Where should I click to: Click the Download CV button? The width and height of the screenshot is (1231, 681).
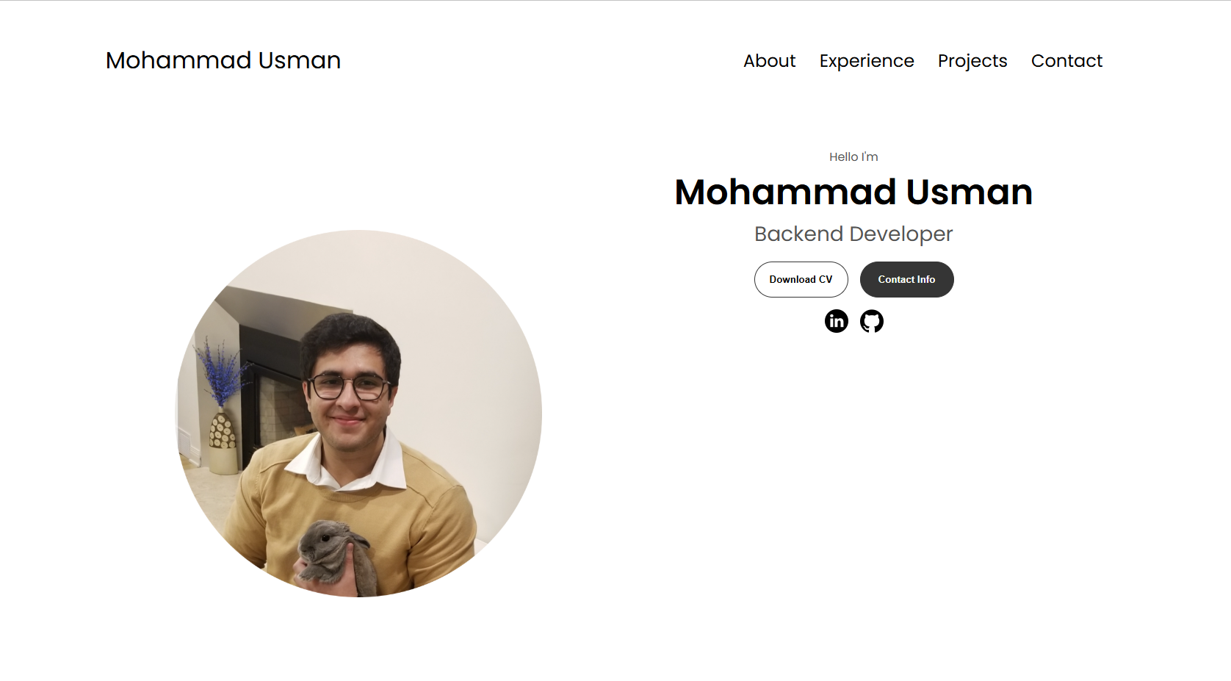click(801, 280)
